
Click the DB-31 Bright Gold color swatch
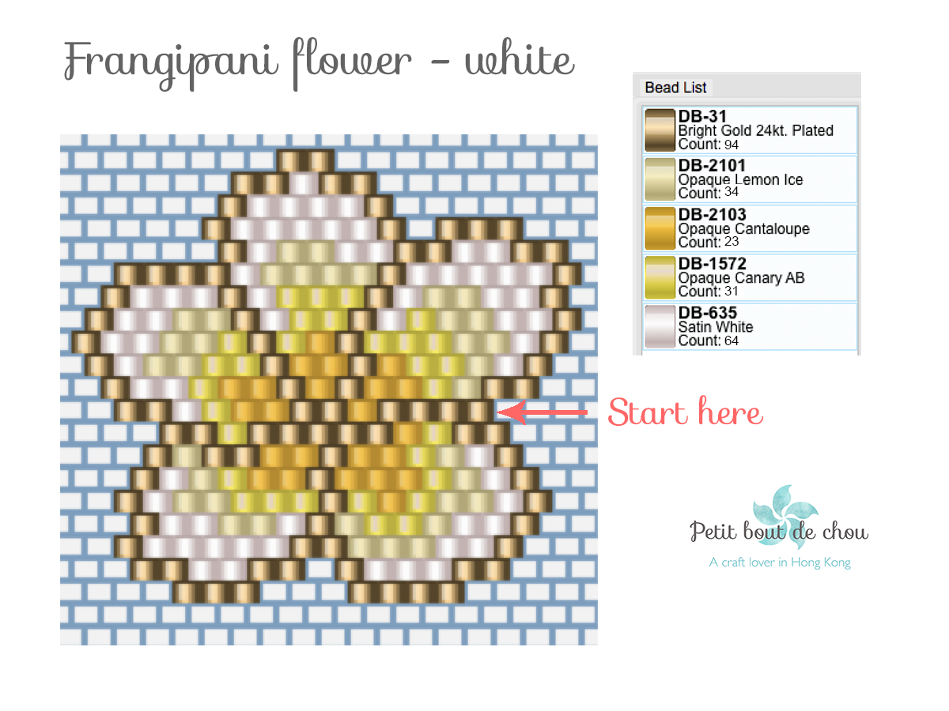point(660,130)
